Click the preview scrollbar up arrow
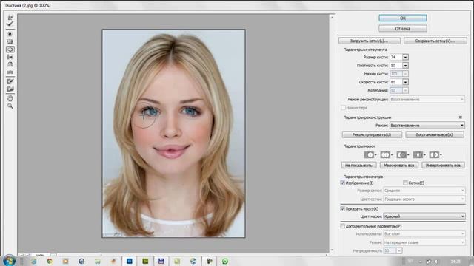This screenshot has width=474, height=266. [x=332, y=17]
